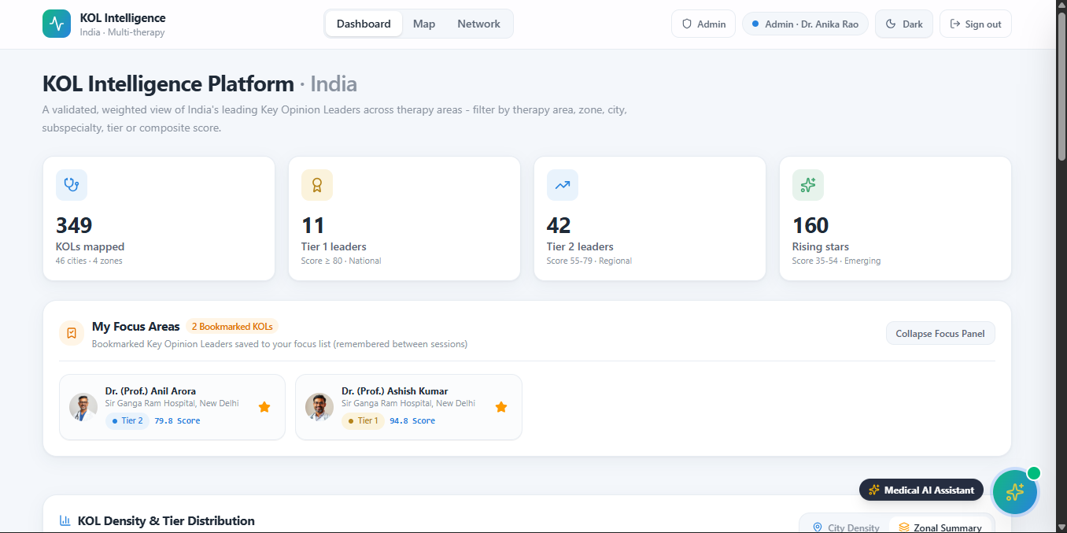Click the Tier 1 badge on Ashish Kumar card
This screenshot has height=533, width=1067.
(363, 421)
